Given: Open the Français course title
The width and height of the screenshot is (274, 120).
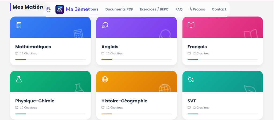Looking at the screenshot, I should point(197,47).
